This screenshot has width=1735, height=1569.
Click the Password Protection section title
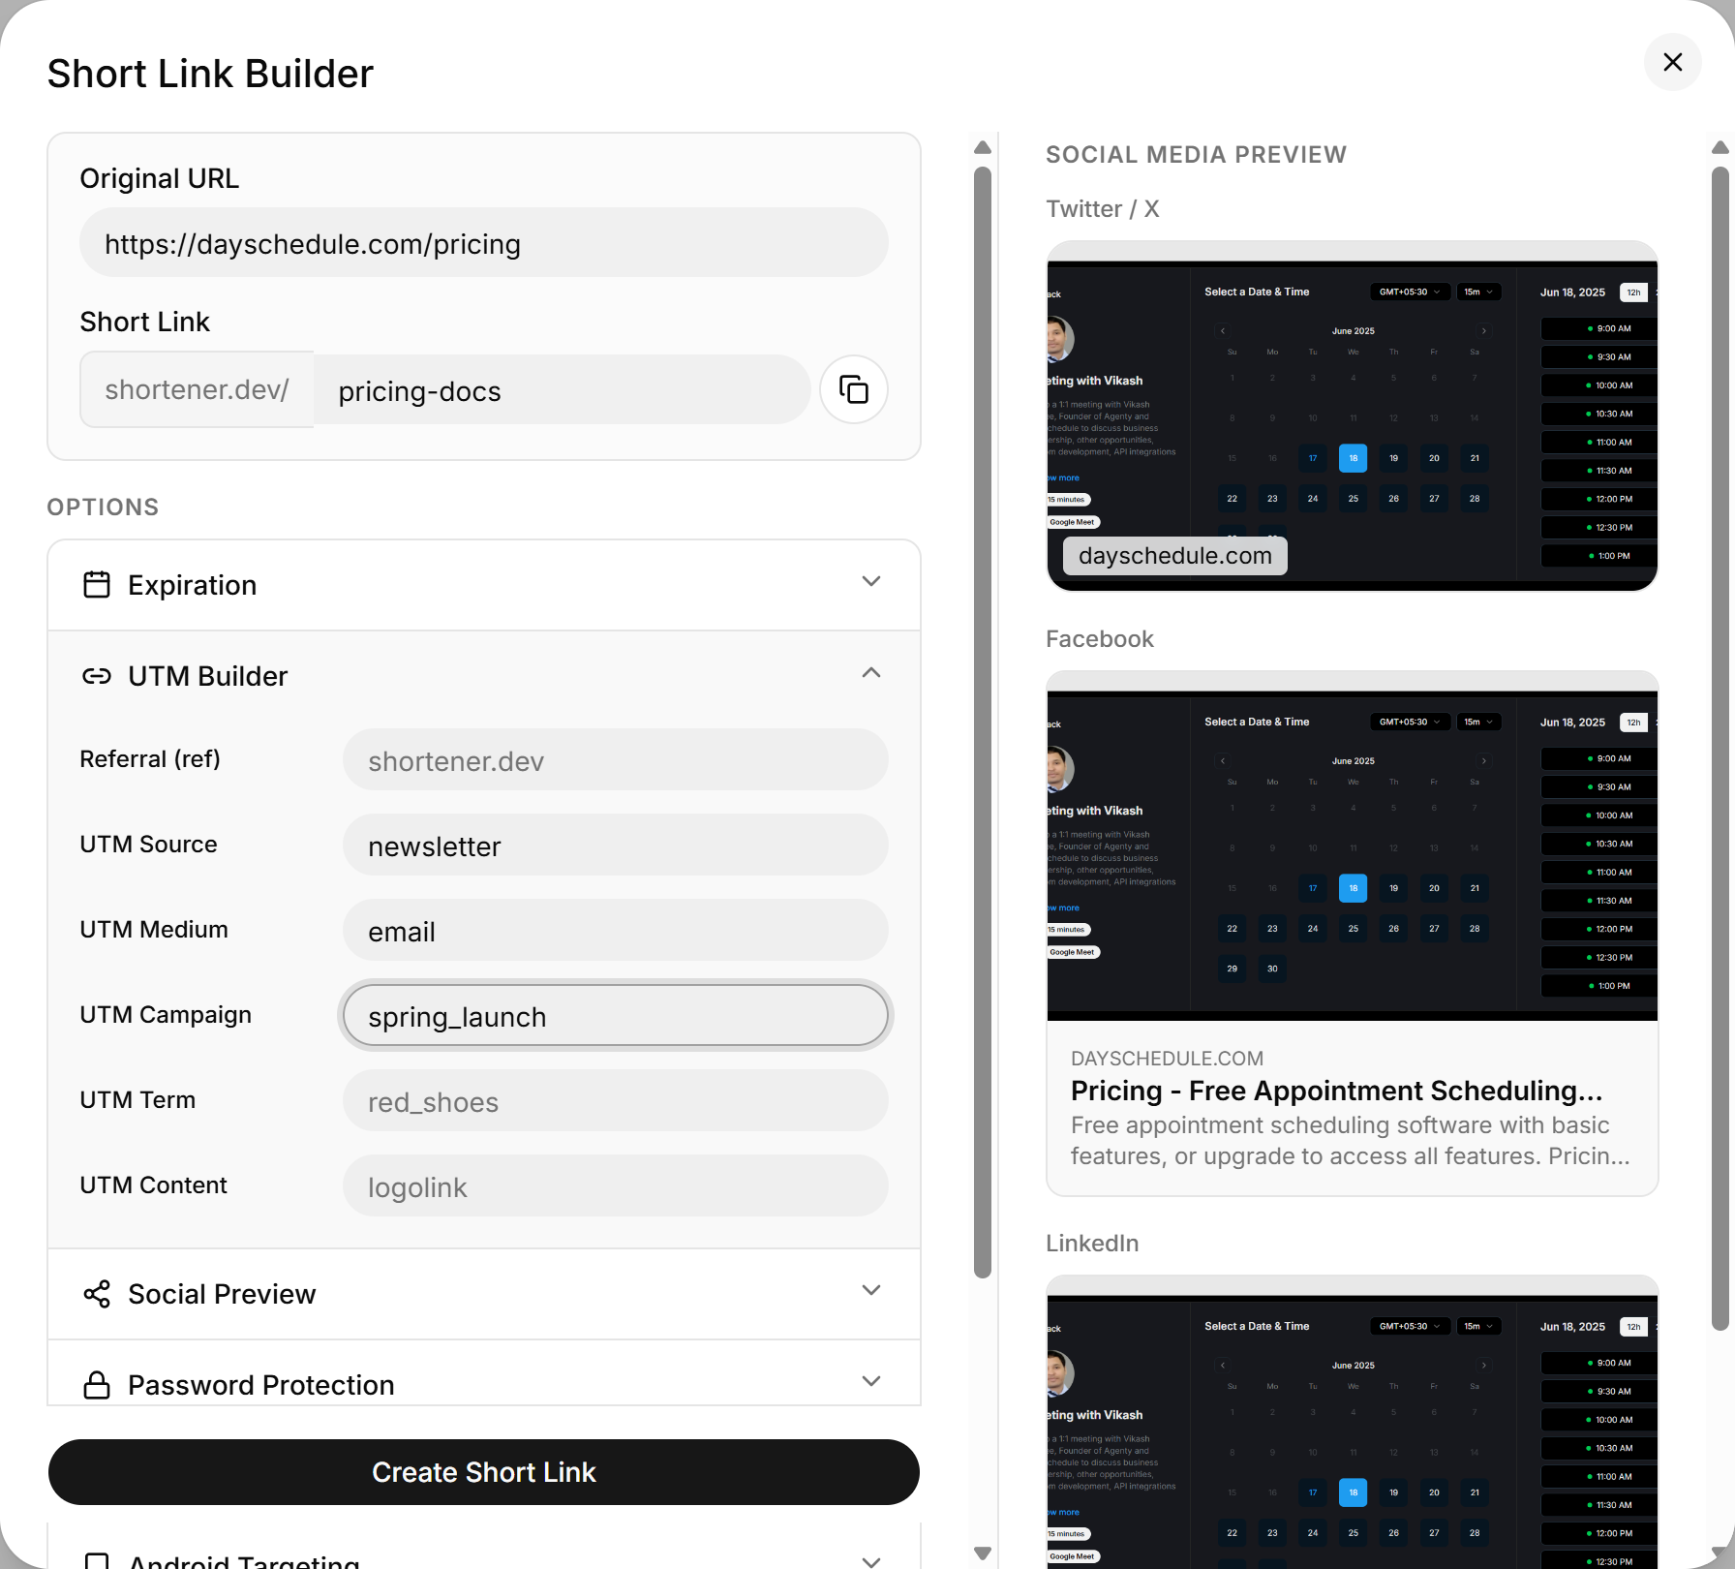(x=261, y=1385)
